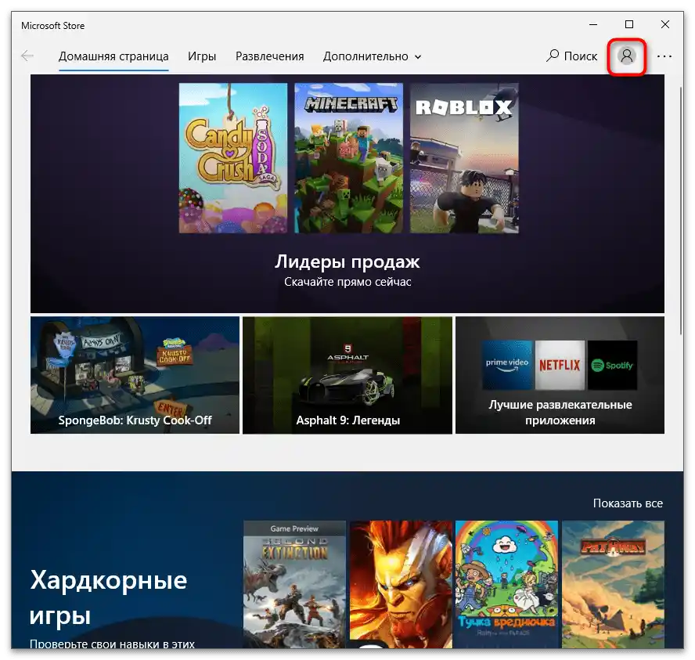Image resolution: width=695 pixels, height=660 pixels.
Task: Click the Показать все link
Action: pyautogui.click(x=628, y=503)
